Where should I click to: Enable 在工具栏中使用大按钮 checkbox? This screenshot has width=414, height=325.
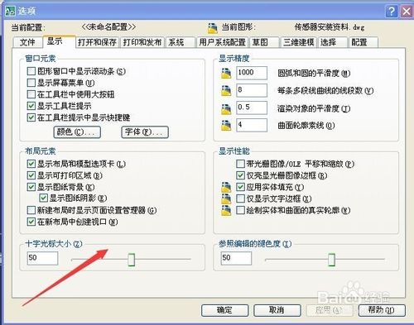click(31, 94)
